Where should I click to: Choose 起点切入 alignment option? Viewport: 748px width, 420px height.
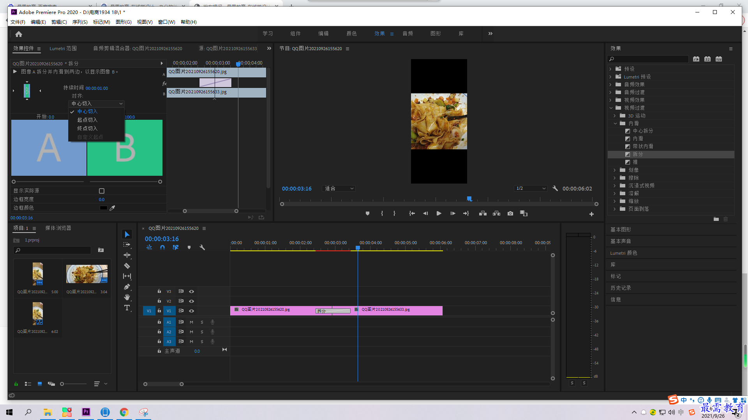pos(87,120)
